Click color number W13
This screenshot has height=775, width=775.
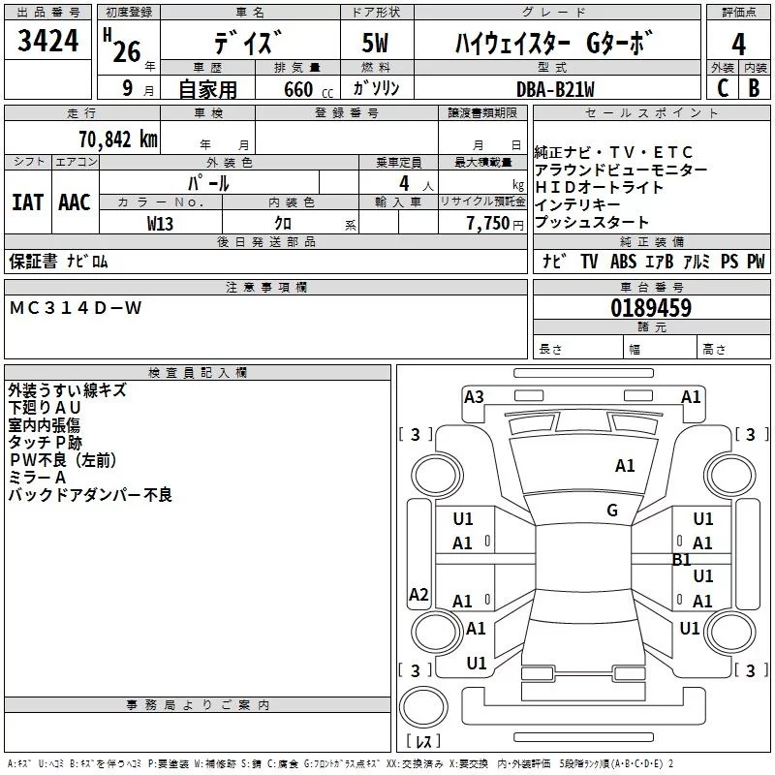[160, 224]
